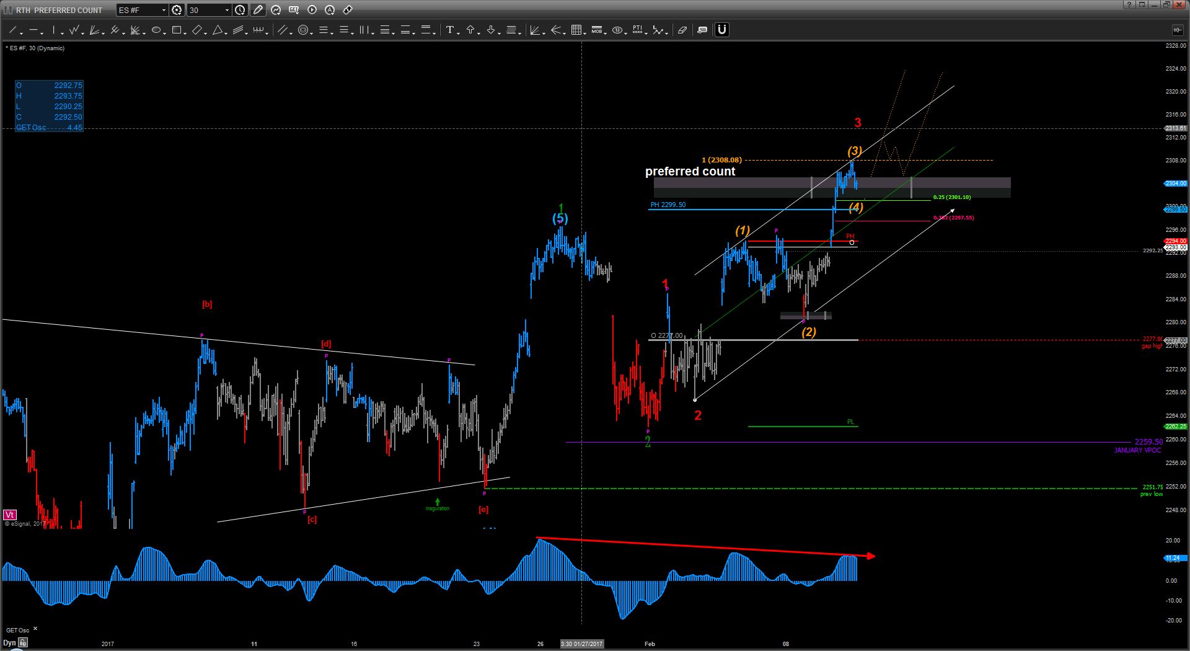Select the rectangle drawing tool
Viewport: 1190px width, 651px height.
(x=177, y=30)
